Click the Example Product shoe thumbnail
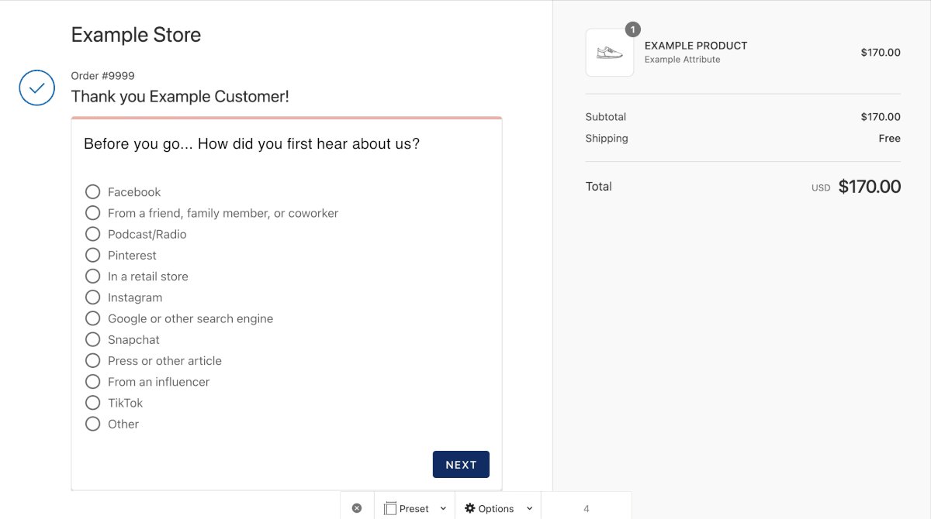This screenshot has height=519, width=931. click(610, 53)
